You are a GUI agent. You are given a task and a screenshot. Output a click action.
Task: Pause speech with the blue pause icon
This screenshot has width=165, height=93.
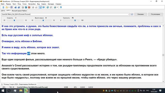(x=26, y=7)
